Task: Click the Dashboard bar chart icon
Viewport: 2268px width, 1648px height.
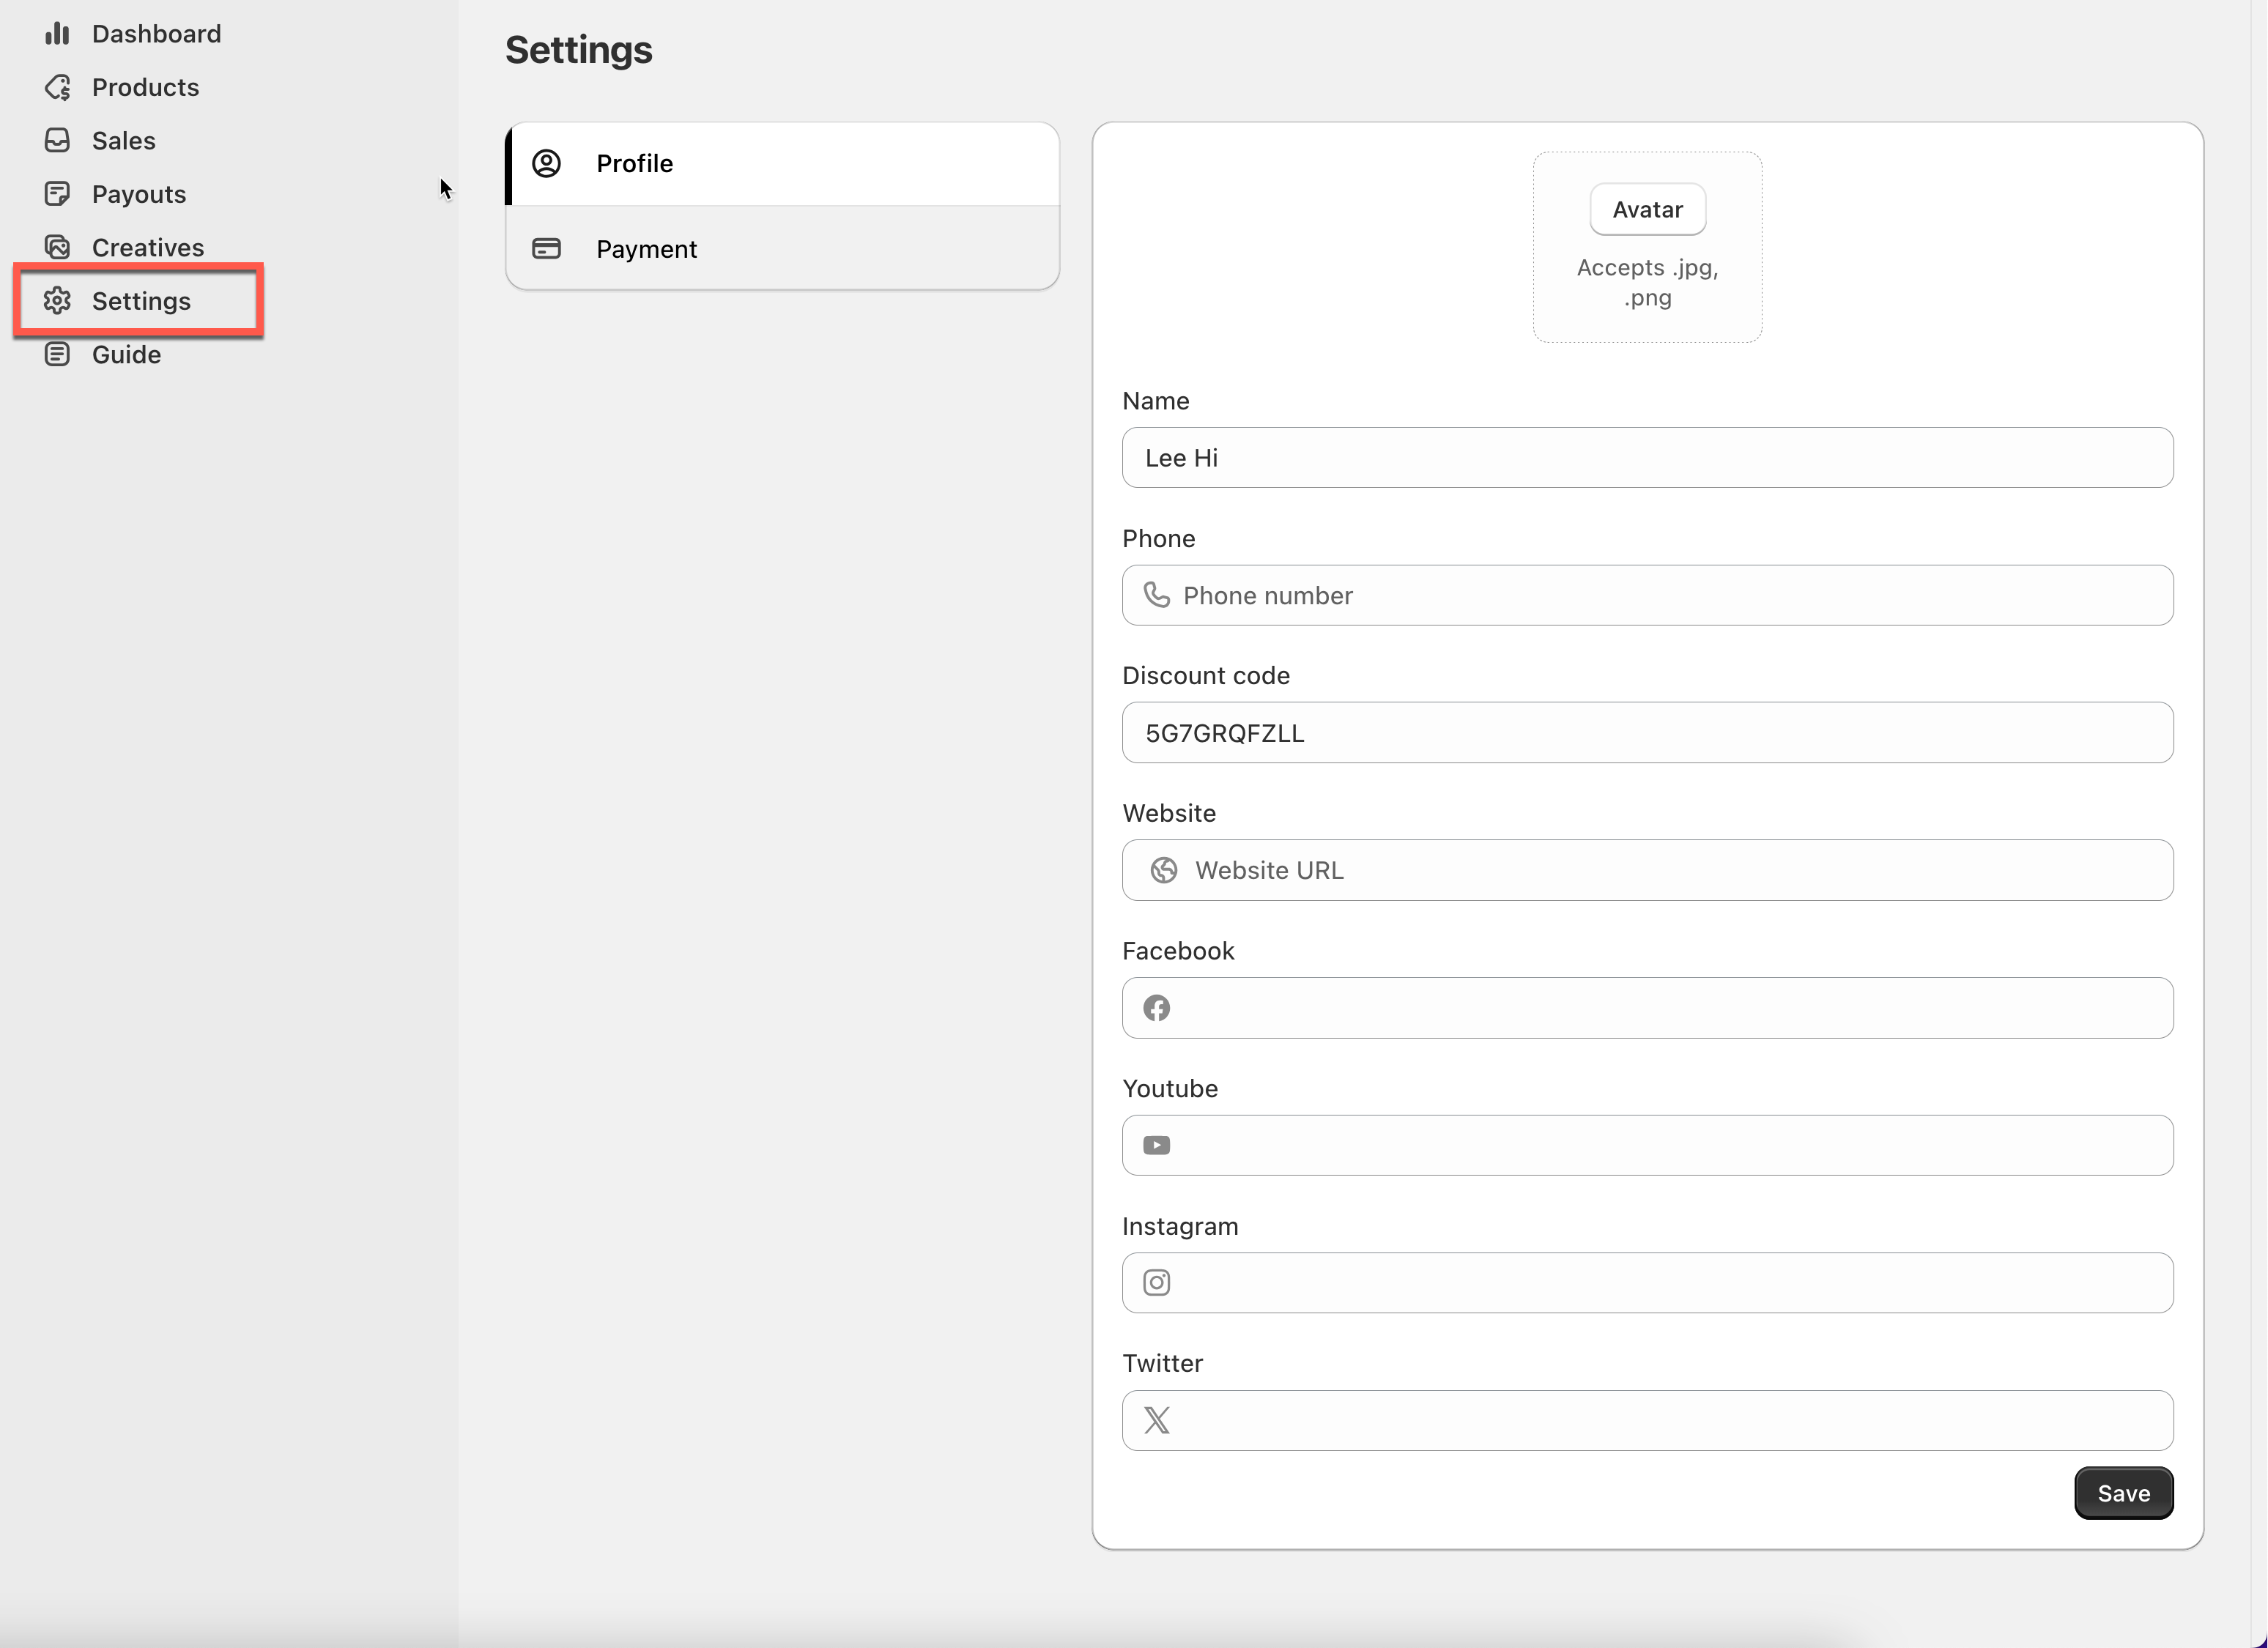Action: click(x=57, y=34)
